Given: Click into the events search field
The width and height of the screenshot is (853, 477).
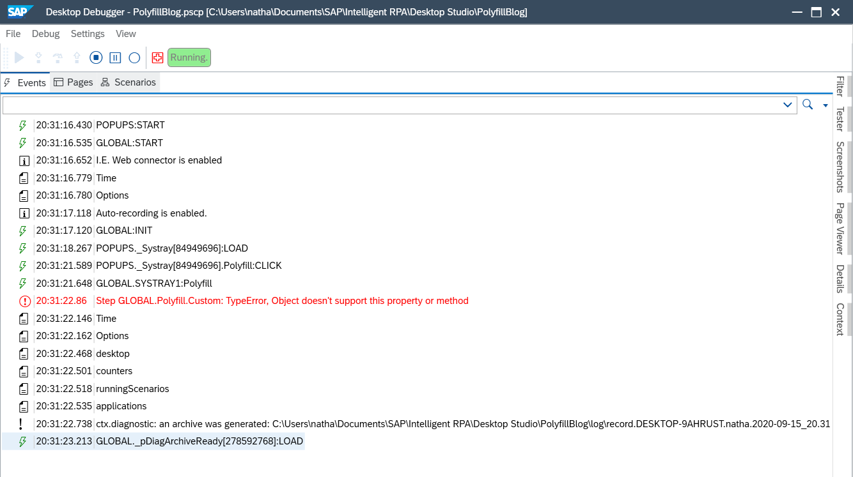Looking at the screenshot, I should click(x=390, y=105).
